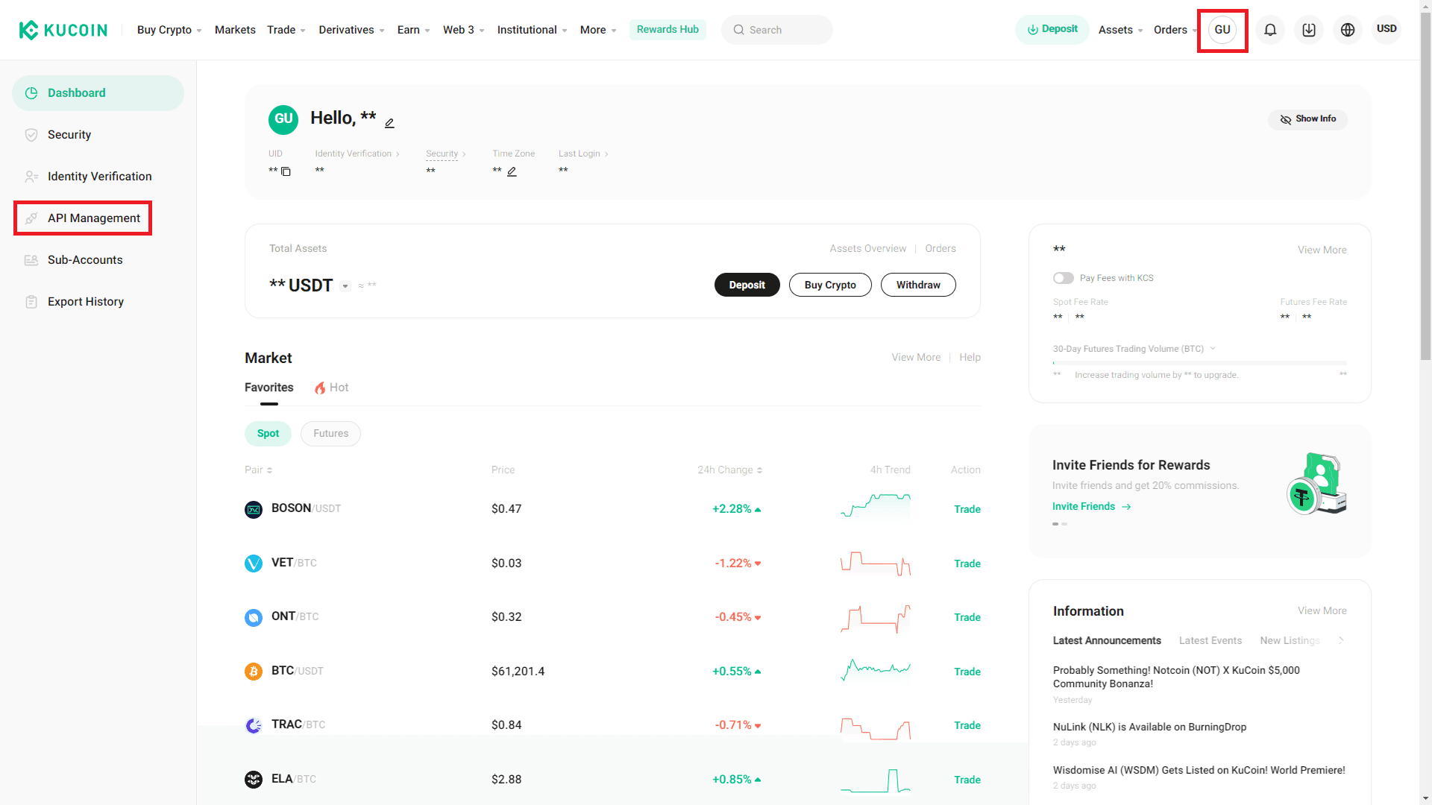Screen dimensions: 1432x805
Task: Open the USD currency selector
Action: click(1387, 29)
